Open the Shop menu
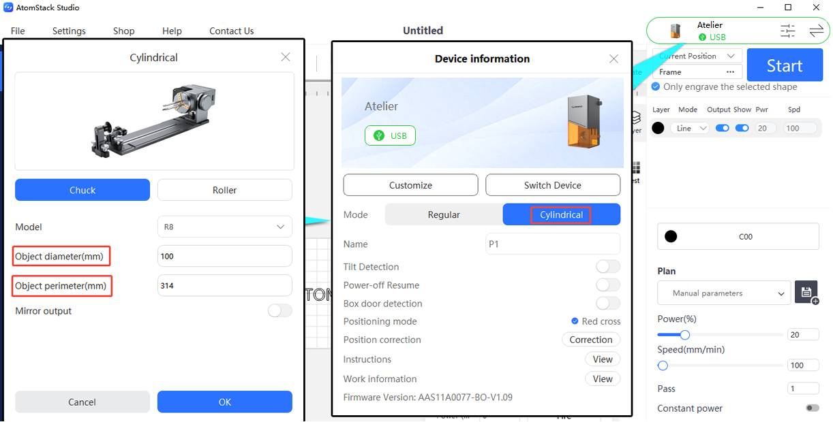The image size is (833, 422). coord(124,31)
